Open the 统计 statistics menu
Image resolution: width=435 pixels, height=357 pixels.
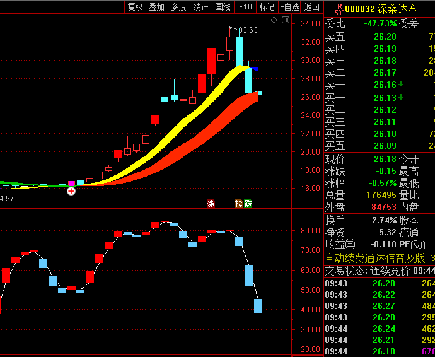[x=200, y=7]
